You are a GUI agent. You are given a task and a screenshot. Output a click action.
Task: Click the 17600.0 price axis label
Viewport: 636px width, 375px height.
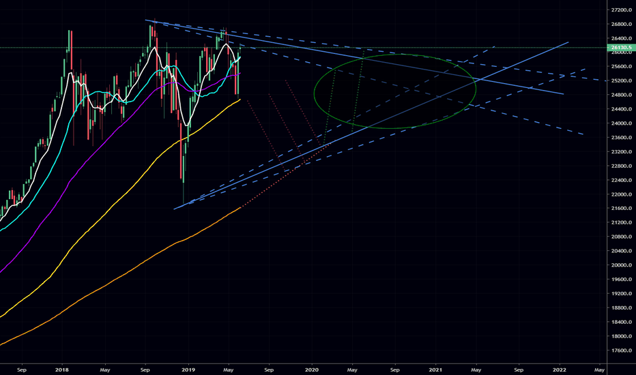point(622,350)
